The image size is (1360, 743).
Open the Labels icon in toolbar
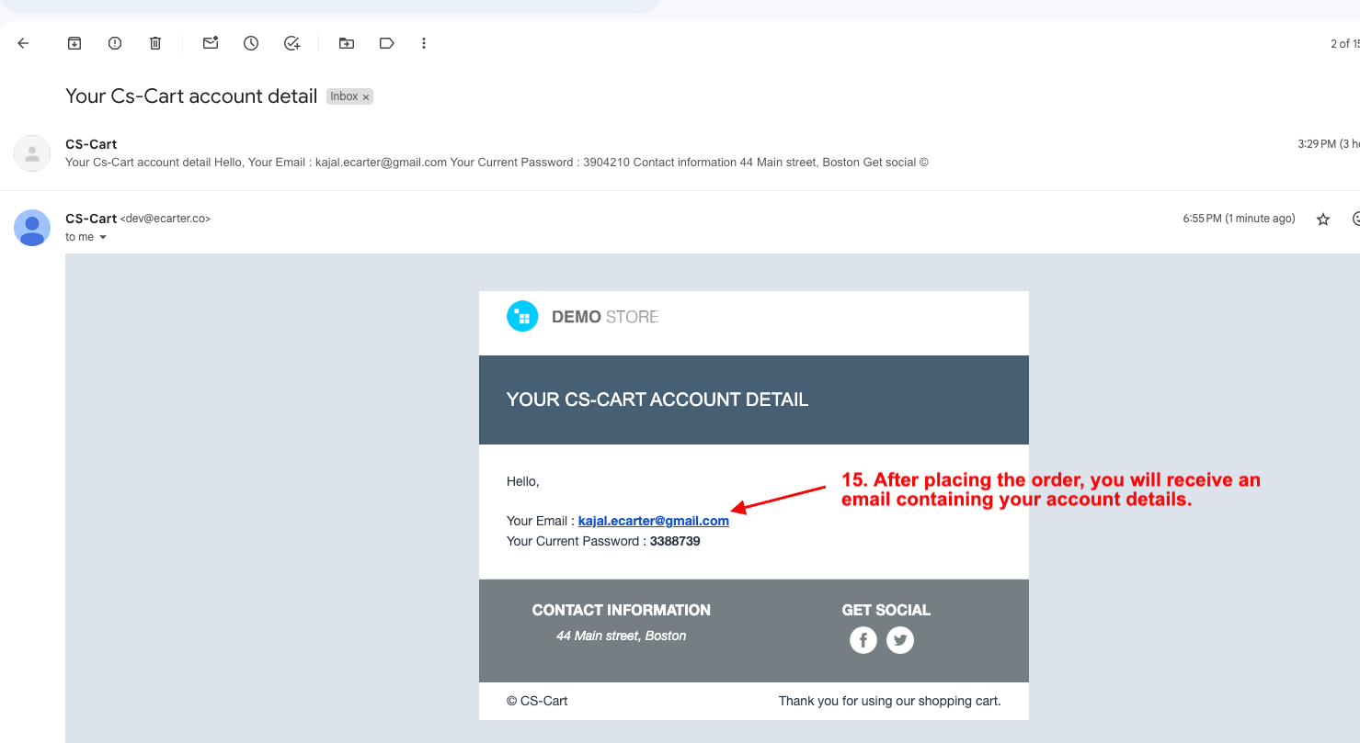(386, 43)
